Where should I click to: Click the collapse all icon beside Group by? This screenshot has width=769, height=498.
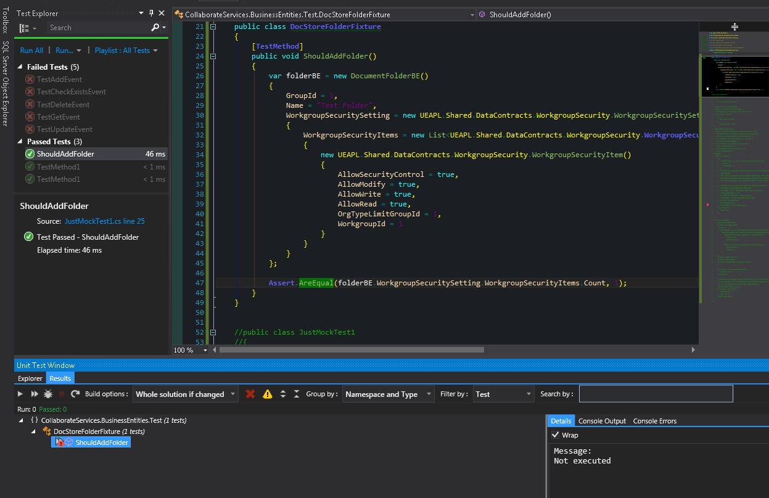point(296,394)
